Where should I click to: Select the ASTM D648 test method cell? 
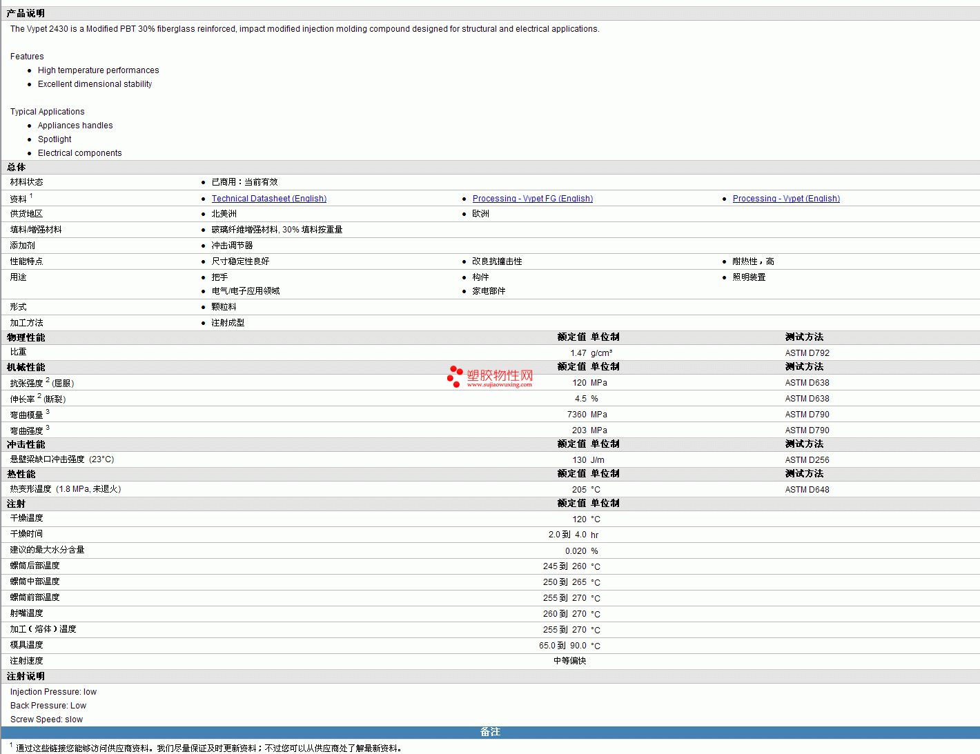(807, 490)
